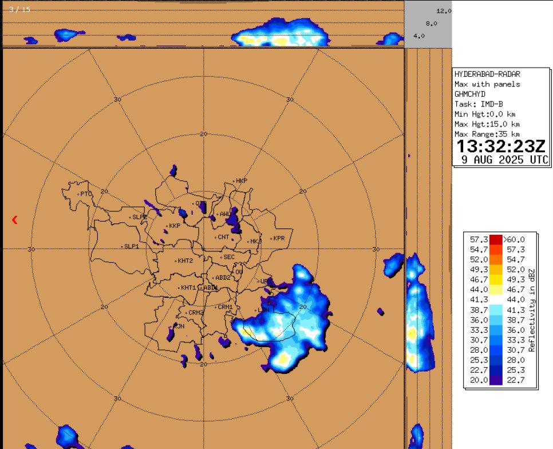Click the KHT1 station label
The image size is (553, 449).
click(188, 287)
